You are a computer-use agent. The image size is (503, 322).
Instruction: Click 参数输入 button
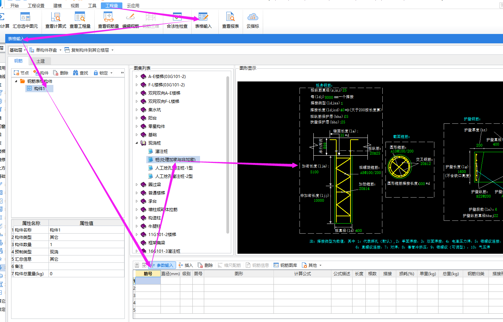tap(162, 265)
